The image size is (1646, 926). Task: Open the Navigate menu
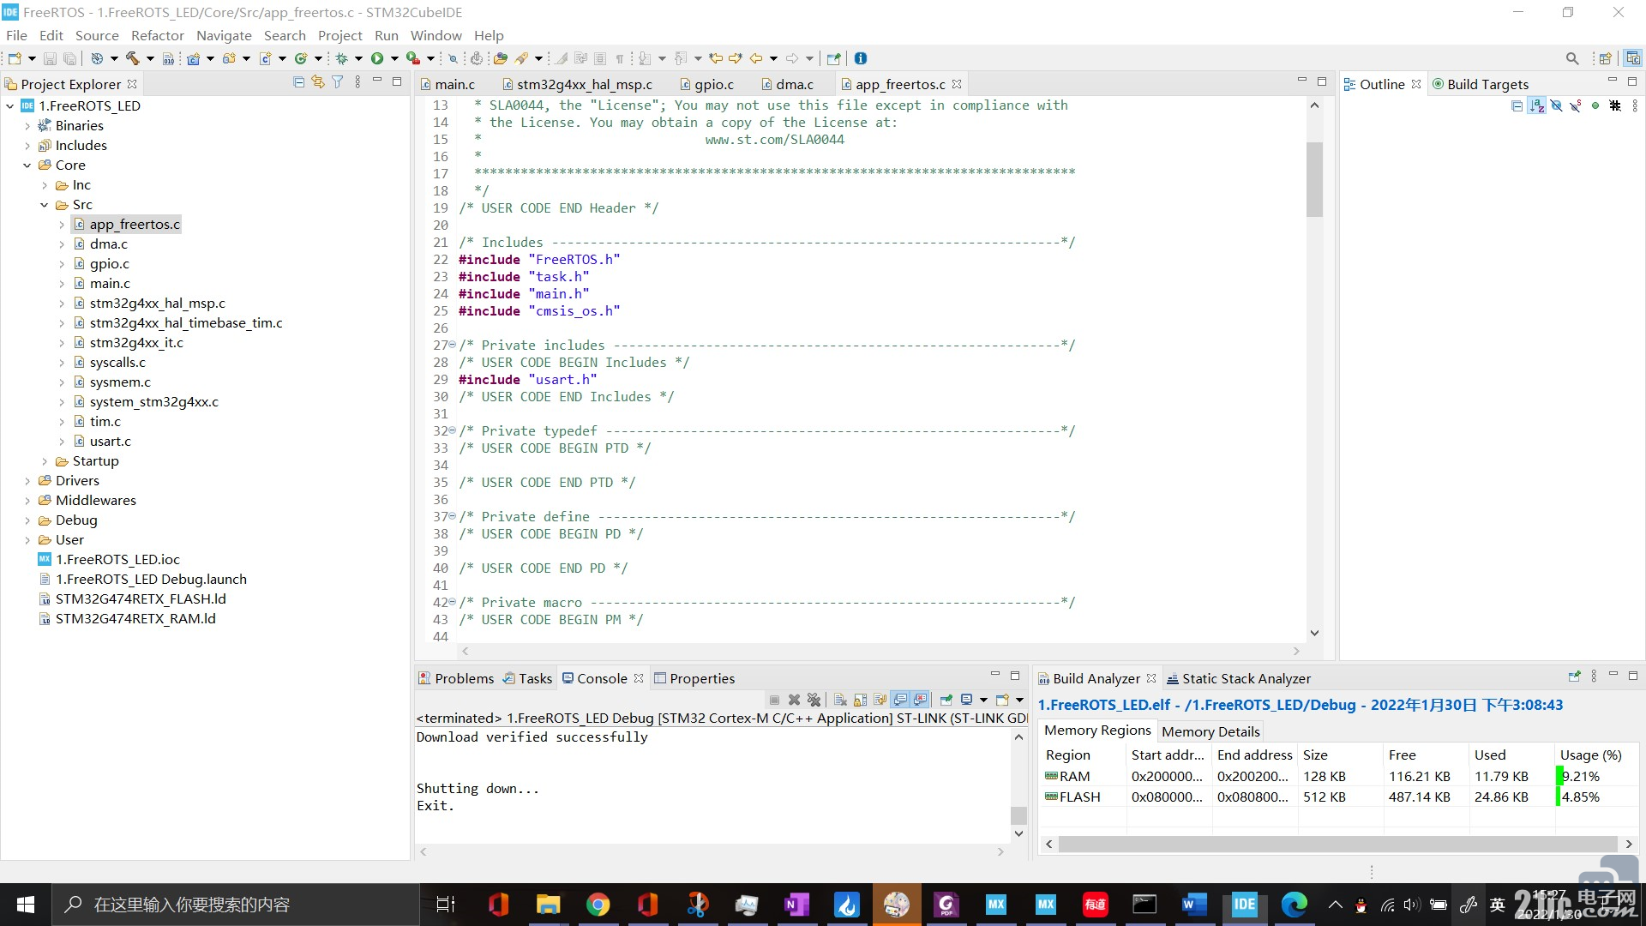(224, 35)
